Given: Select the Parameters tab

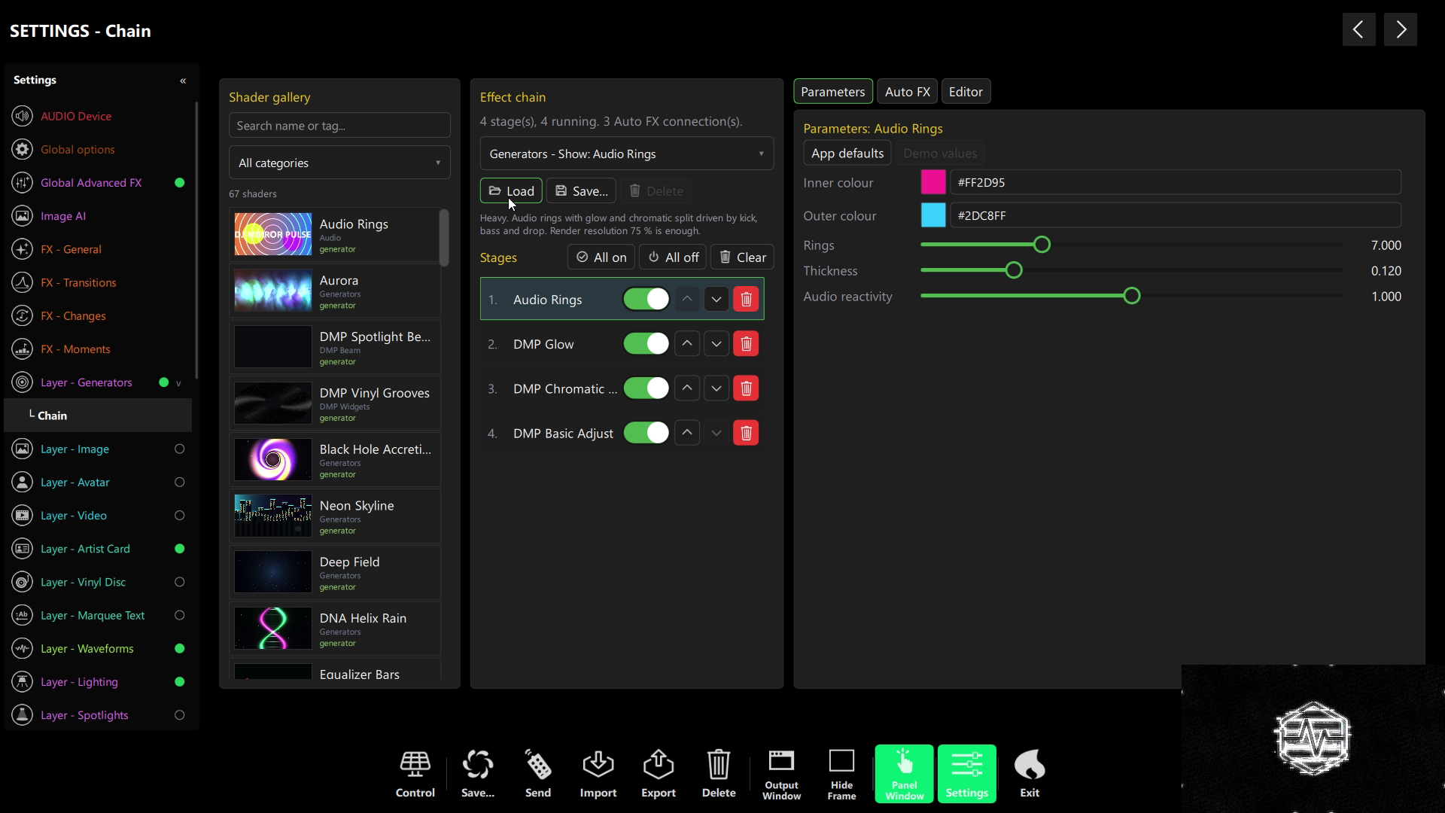Looking at the screenshot, I should (x=832, y=92).
